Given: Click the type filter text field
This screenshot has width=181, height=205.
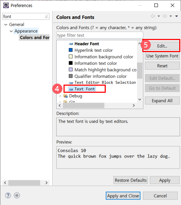Looking at the screenshot, I should coord(100,35).
